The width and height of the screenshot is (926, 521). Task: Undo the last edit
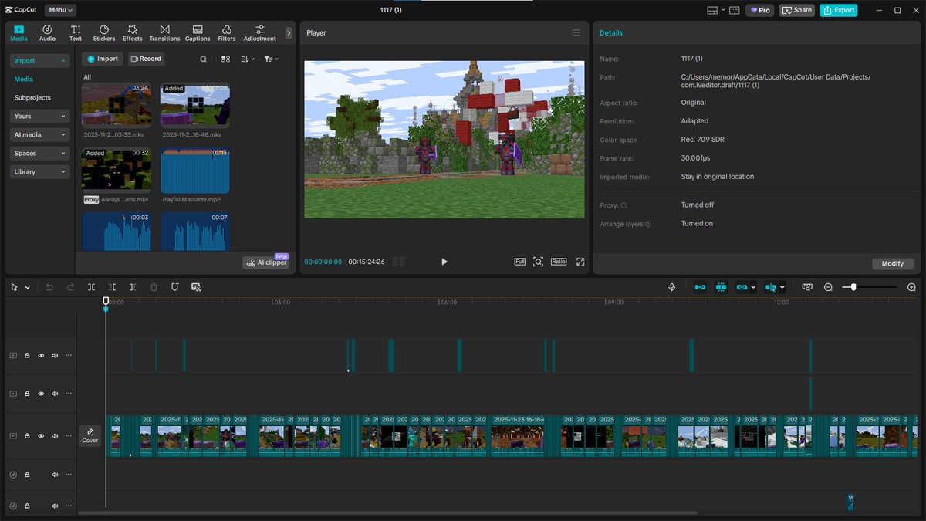[50, 287]
